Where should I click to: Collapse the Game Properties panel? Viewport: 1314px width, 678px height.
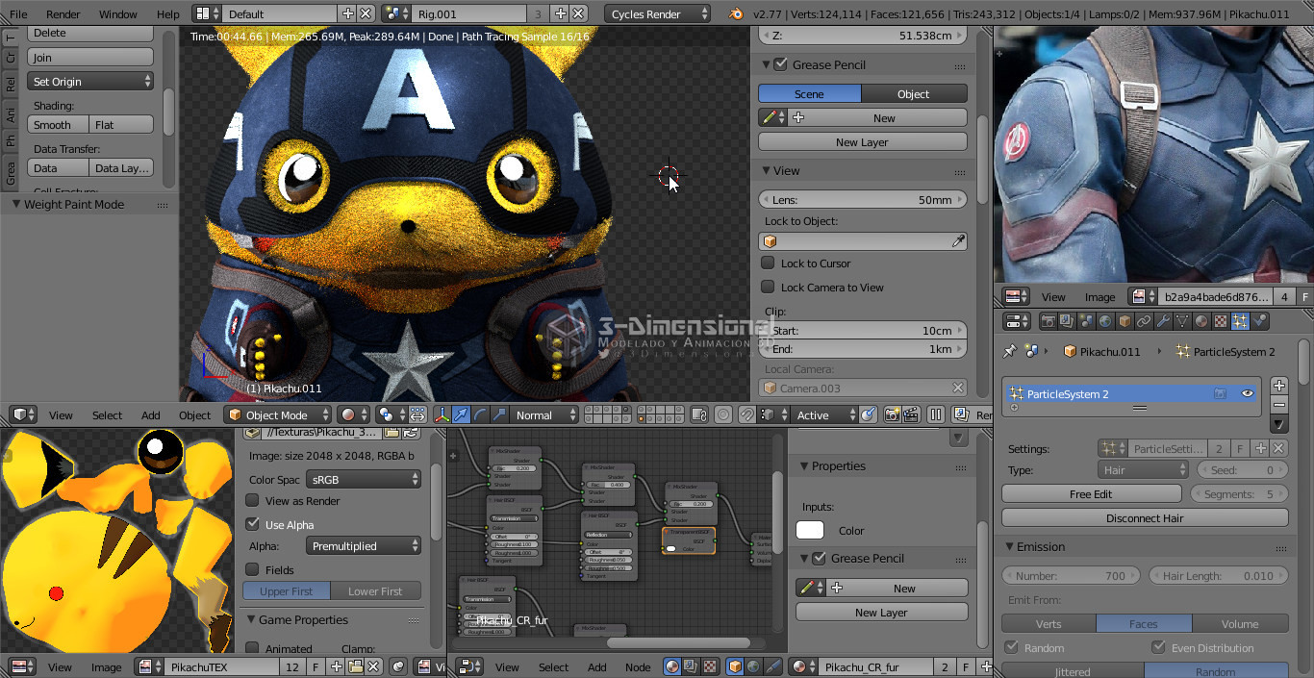[251, 619]
